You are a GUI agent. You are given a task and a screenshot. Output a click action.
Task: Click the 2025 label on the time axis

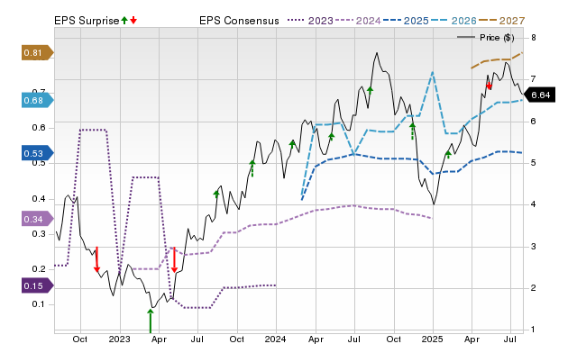coord(433,339)
